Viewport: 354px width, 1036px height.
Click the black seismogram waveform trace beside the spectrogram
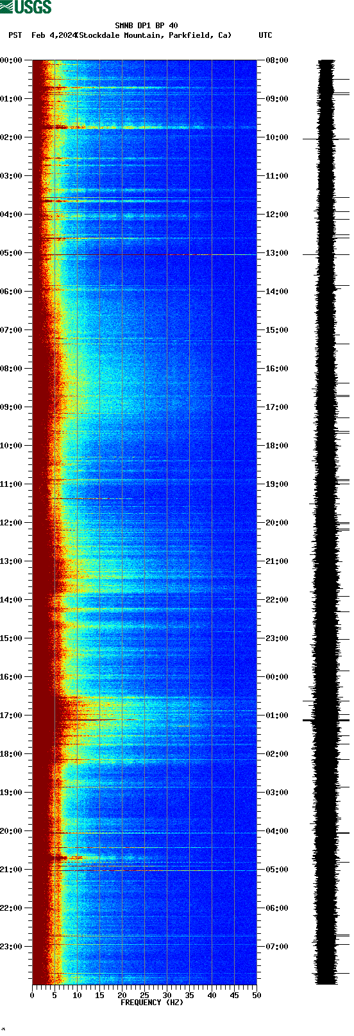click(327, 522)
